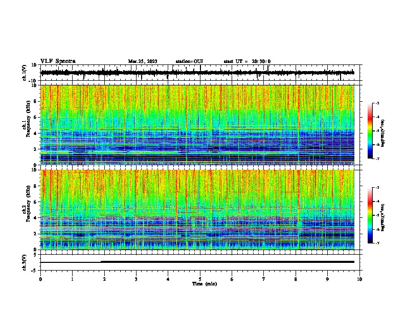Click the ch.1 color scale "-7" label
Image resolution: width=405 pixels, height=313 pixels.
(377, 159)
